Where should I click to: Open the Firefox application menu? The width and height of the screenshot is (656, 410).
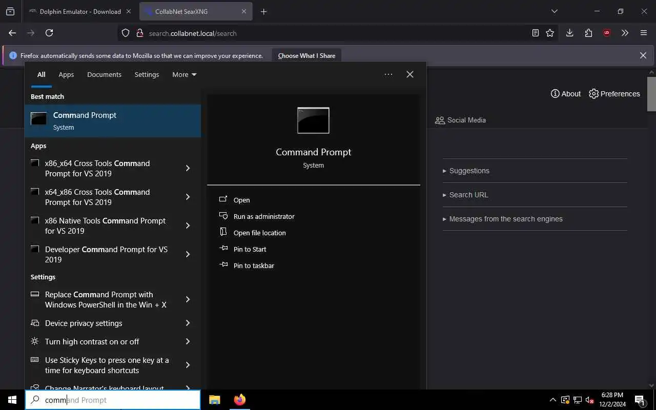[644, 33]
